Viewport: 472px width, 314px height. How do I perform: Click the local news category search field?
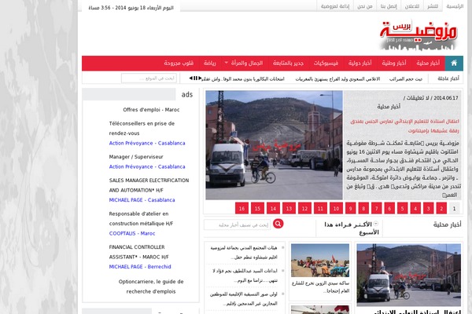pyautogui.click(x=238, y=225)
